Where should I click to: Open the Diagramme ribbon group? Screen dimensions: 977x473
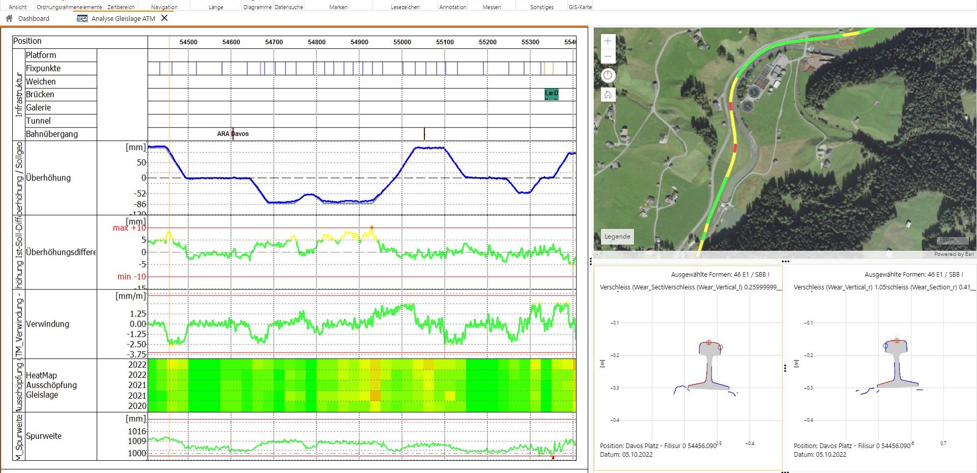pos(257,7)
